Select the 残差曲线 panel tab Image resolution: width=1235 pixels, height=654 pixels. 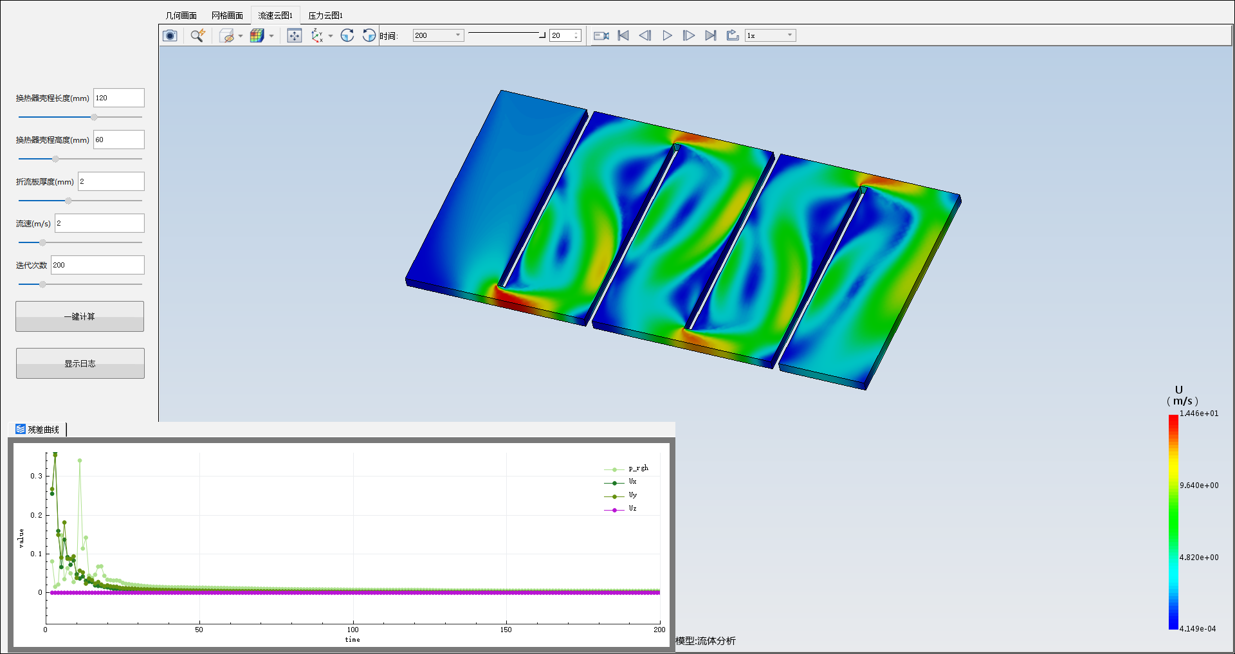click(38, 430)
